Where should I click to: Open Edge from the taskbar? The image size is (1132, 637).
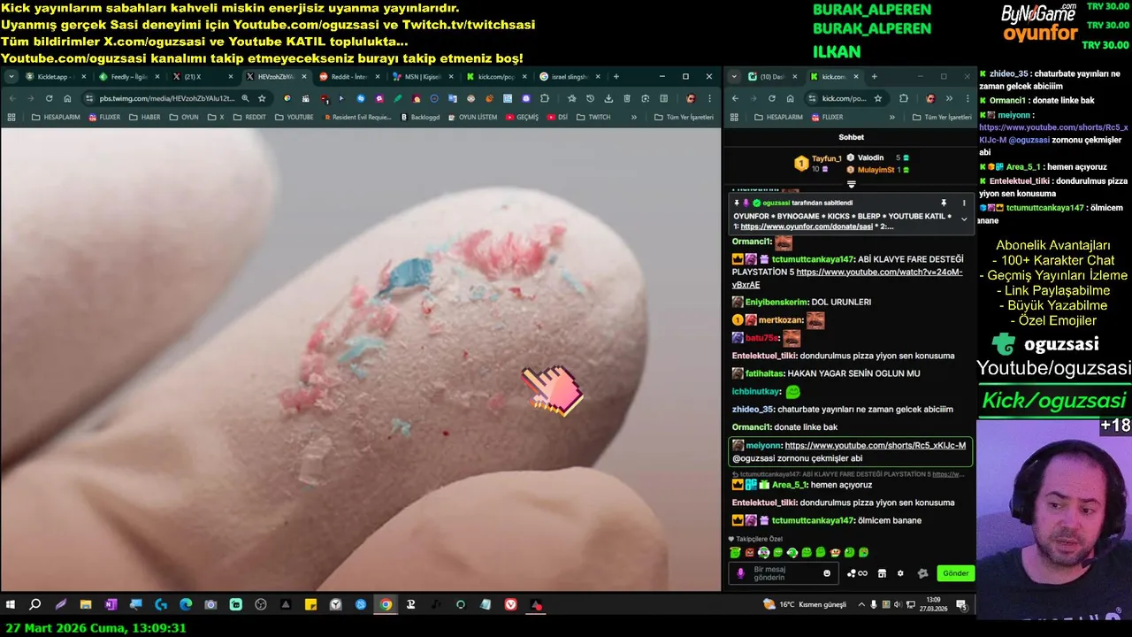tap(186, 604)
